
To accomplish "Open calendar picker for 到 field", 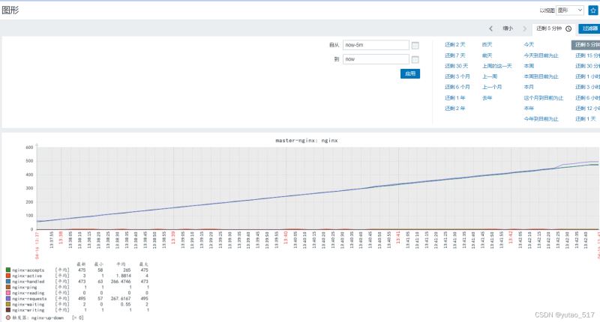I will coord(415,59).
